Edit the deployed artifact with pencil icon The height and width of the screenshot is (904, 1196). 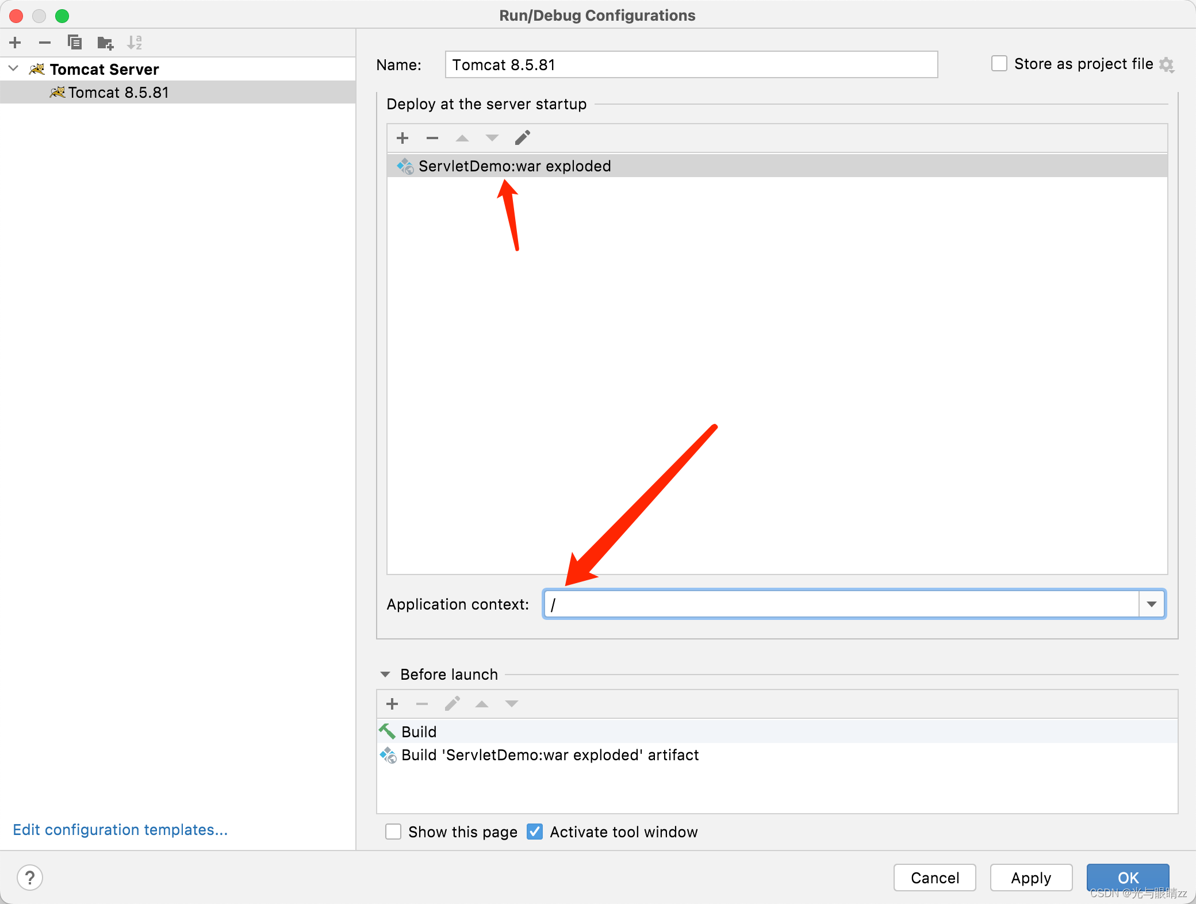coord(522,138)
